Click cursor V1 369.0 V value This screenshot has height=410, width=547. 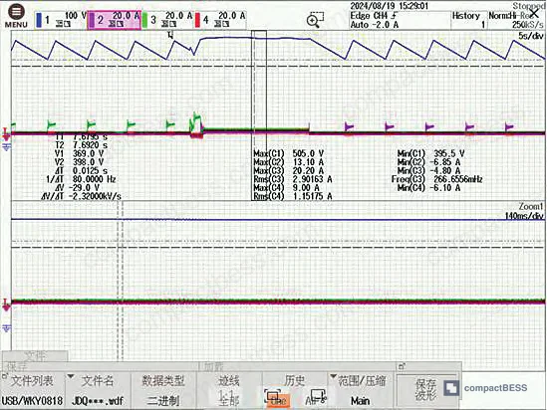pyautogui.click(x=79, y=153)
